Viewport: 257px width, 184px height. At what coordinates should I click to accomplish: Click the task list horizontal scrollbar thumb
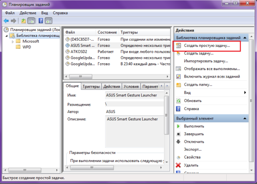81,76
